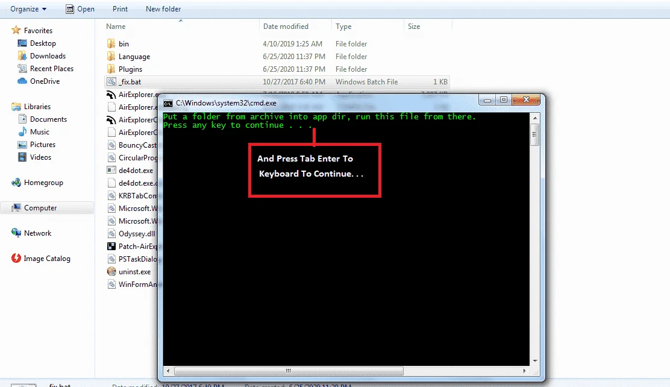Click the Open toolbar button
The height and width of the screenshot is (387, 670).
coord(80,9)
